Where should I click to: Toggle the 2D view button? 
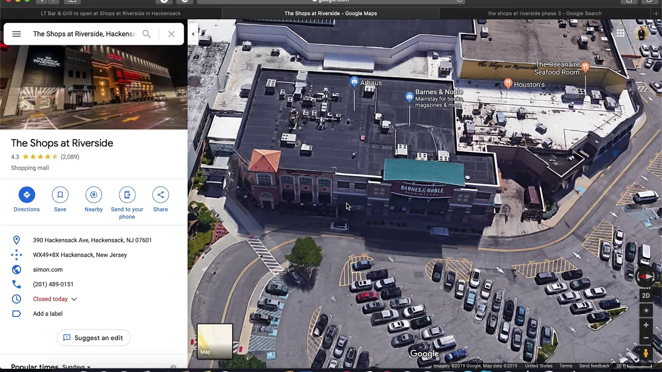click(646, 296)
